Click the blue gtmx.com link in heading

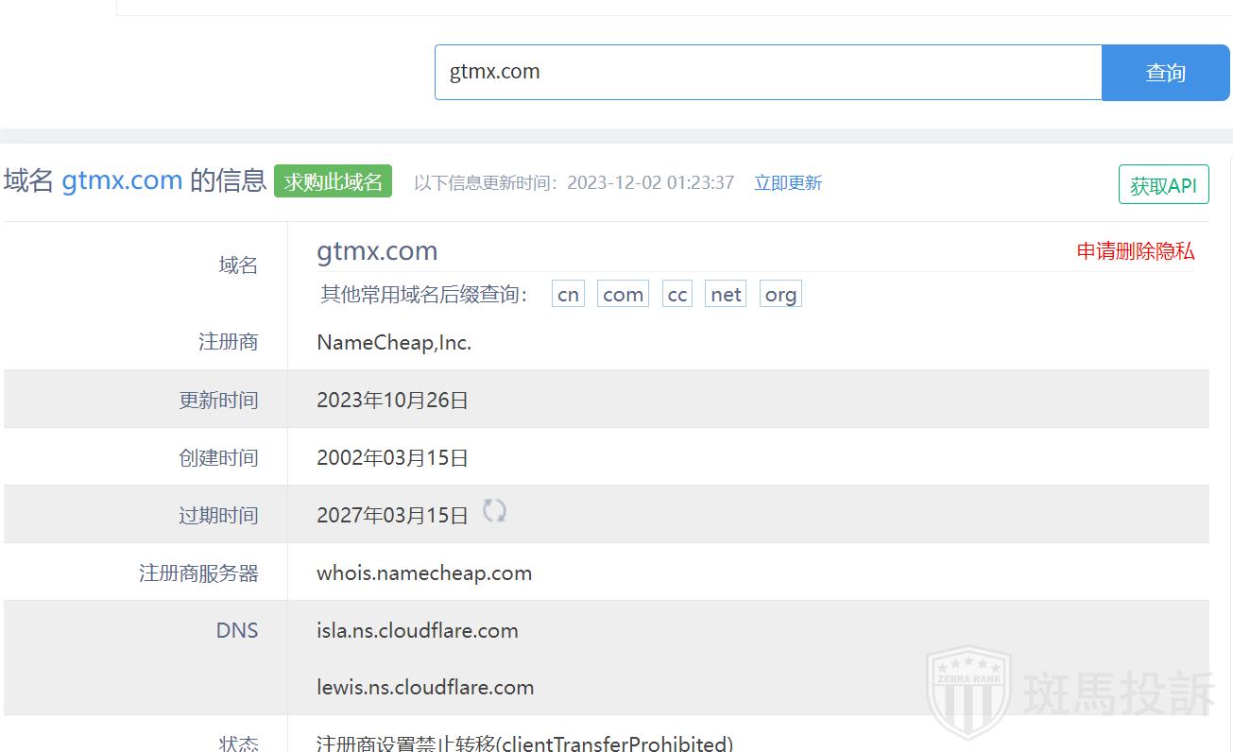tap(122, 180)
